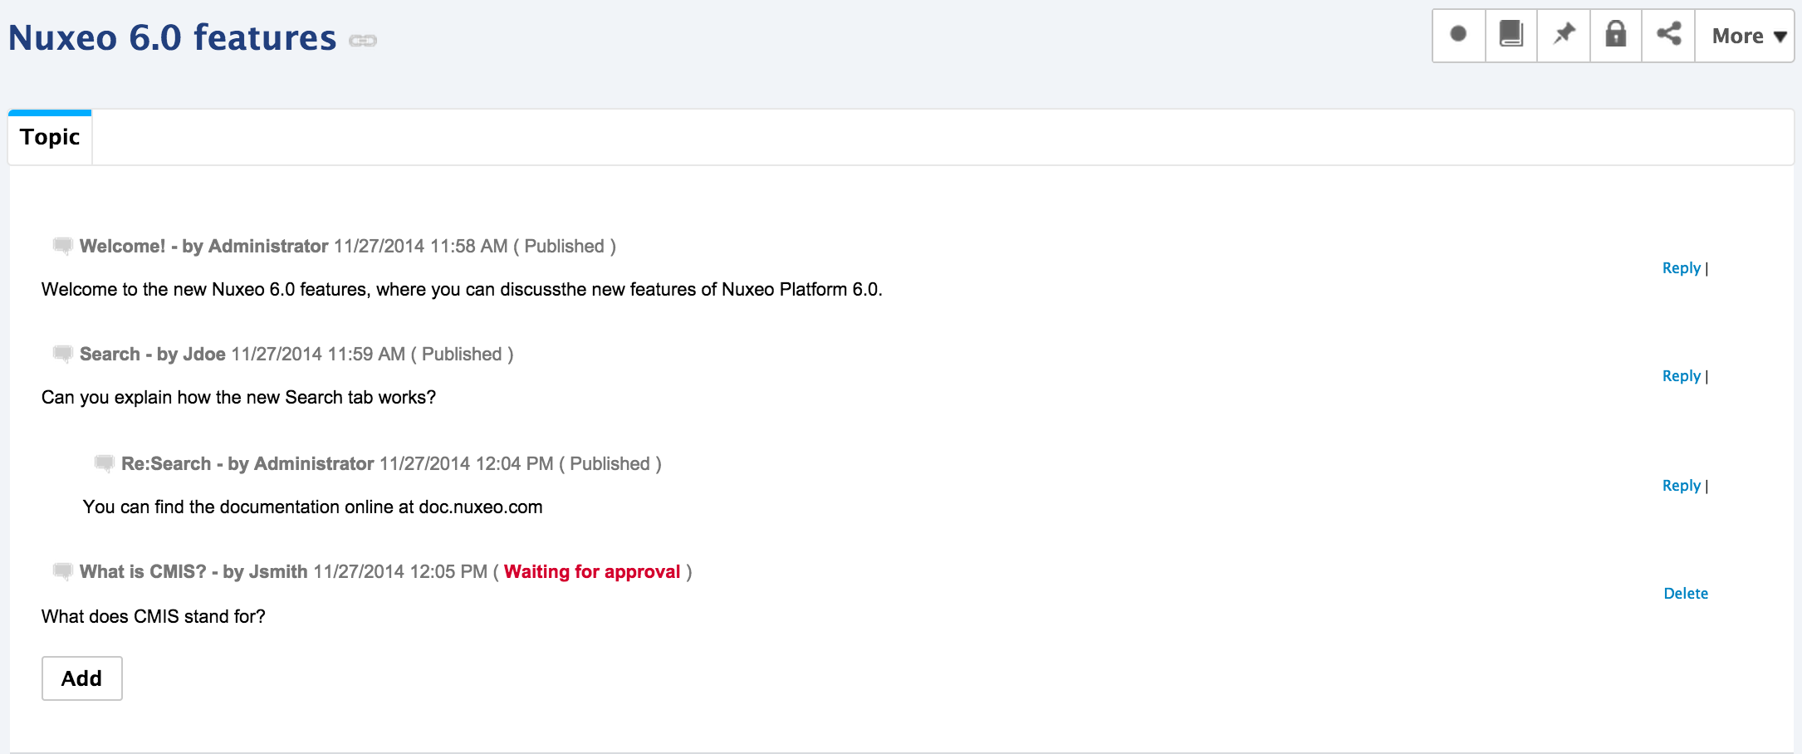
Task: Click the text 'What does CMIS stand for?'
Action: [154, 617]
